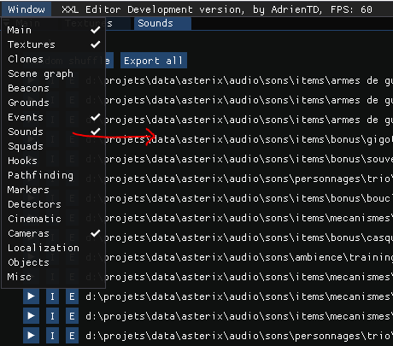Click the E button in the last personnages\trio row
The width and height of the screenshot is (393, 346).
[72, 336]
